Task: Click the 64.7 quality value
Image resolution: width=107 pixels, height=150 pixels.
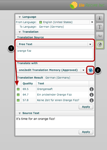Action: pos(25,95)
